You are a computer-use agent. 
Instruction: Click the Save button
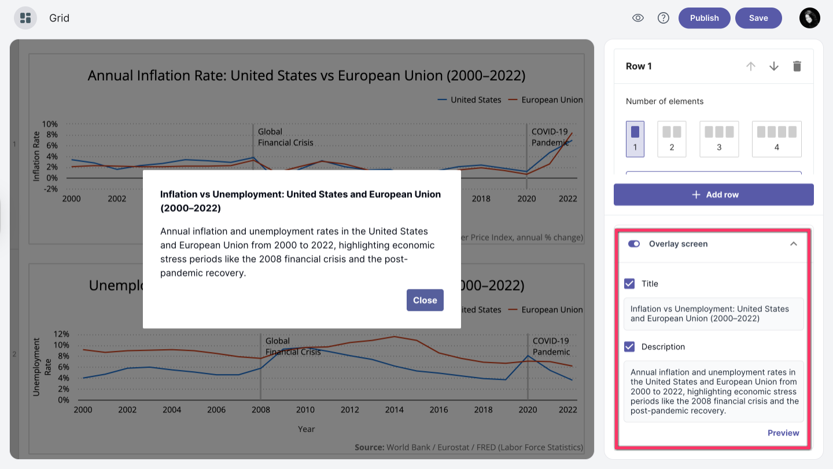(758, 18)
